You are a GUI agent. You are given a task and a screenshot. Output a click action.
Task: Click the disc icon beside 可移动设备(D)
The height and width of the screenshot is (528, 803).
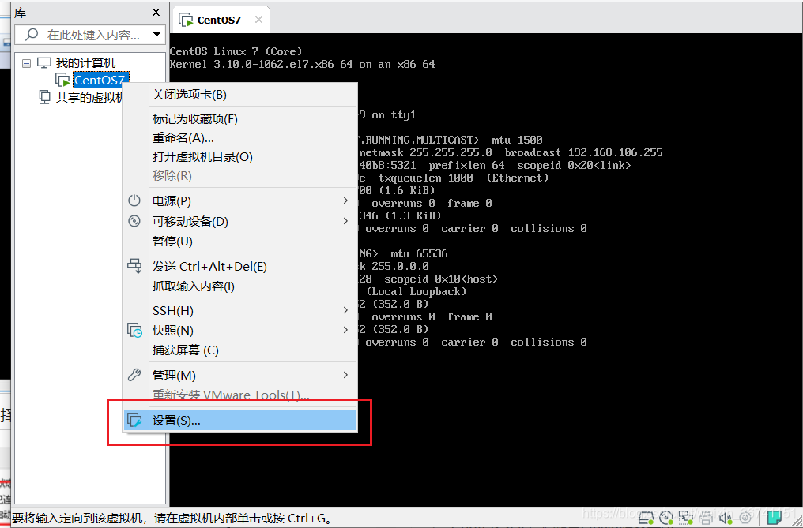(x=134, y=221)
